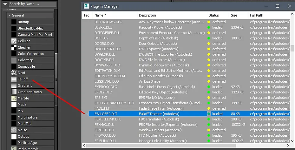Screen dimensions: 295x150
Task: Sort by the Description column header
Action: 172,15
